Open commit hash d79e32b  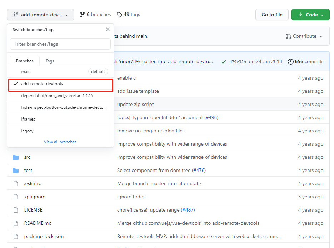(x=238, y=62)
